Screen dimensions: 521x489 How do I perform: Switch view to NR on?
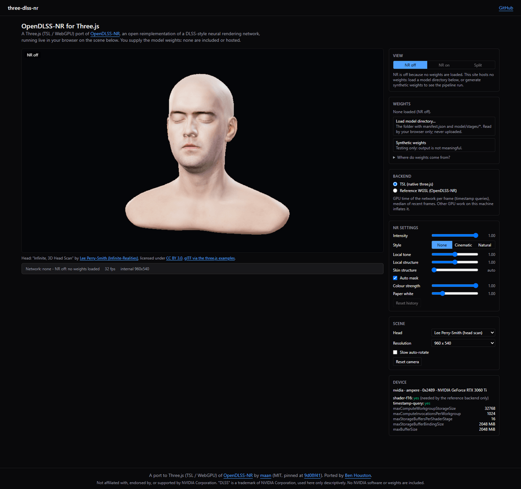pos(444,65)
